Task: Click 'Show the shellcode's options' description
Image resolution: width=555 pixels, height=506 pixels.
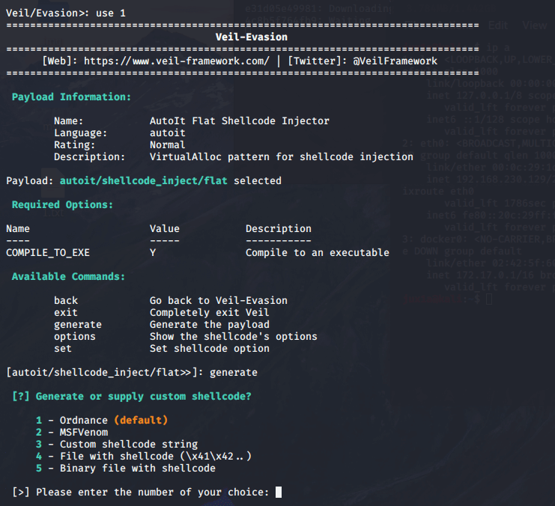Action: click(x=233, y=337)
